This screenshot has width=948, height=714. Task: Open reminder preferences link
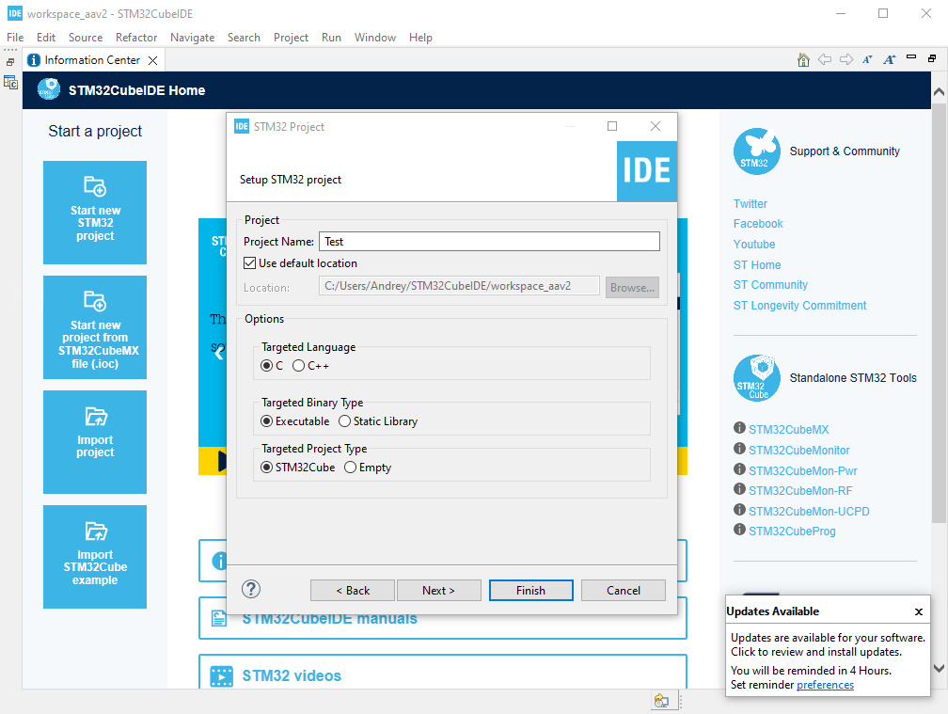coord(826,685)
